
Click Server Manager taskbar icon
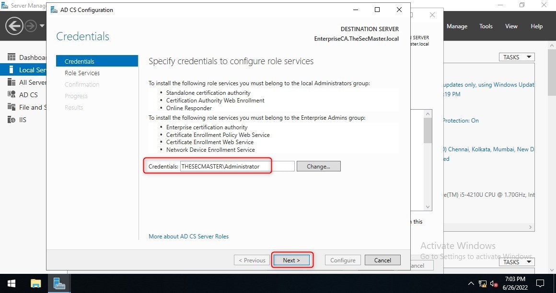click(x=59, y=283)
